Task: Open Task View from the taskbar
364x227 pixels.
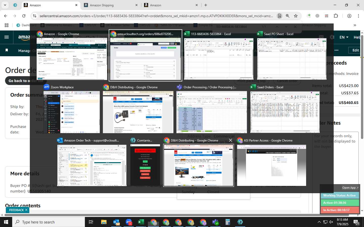Action: (91, 222)
